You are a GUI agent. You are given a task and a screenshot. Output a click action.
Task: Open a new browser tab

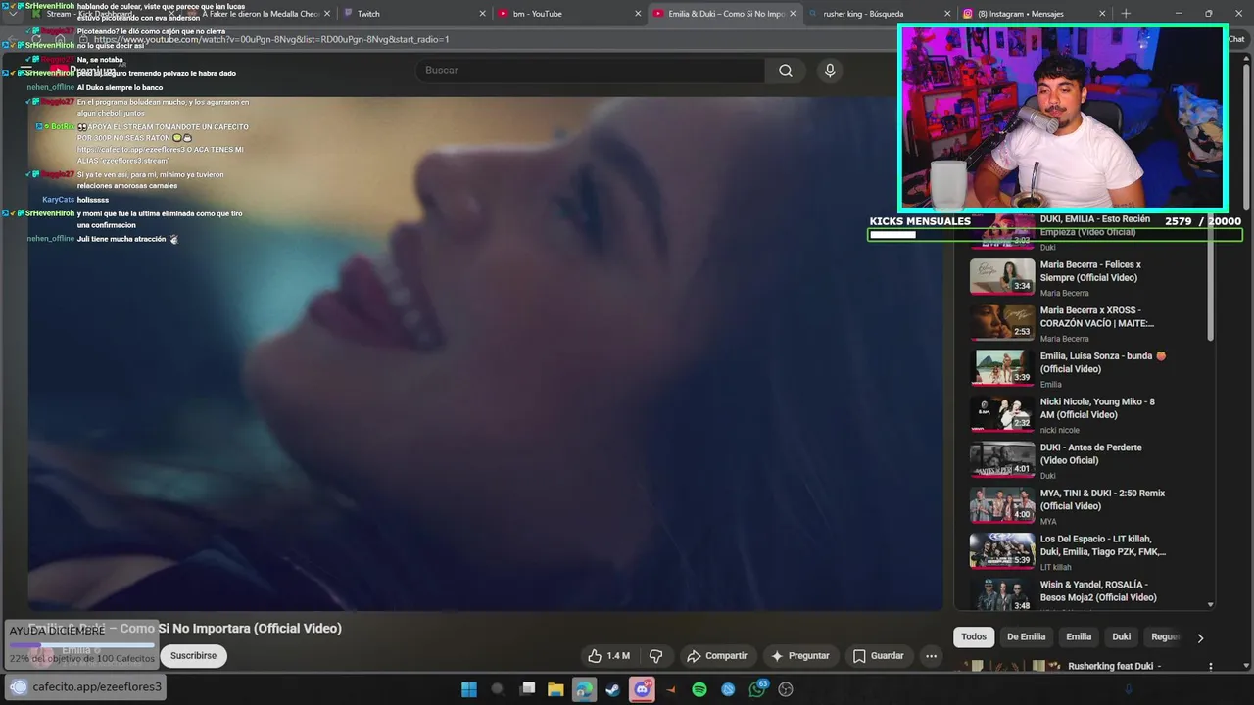tap(1126, 14)
